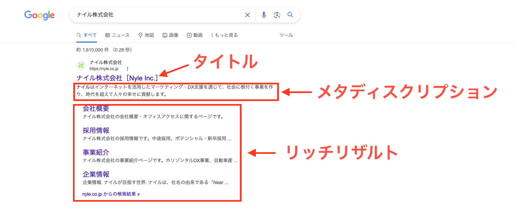Click 企業情報 description mentioning ナイルが目指す世界
The height and width of the screenshot is (211, 515).
156,182
